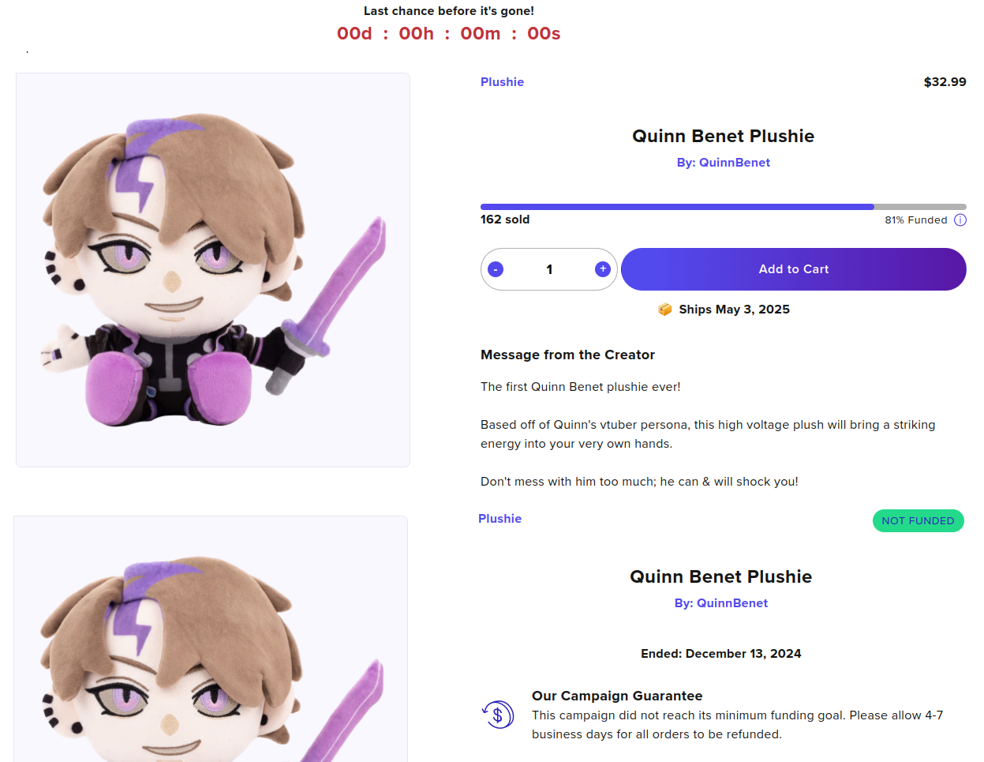Click the minus quantity button
The width and height of the screenshot is (984, 762).
pos(496,269)
